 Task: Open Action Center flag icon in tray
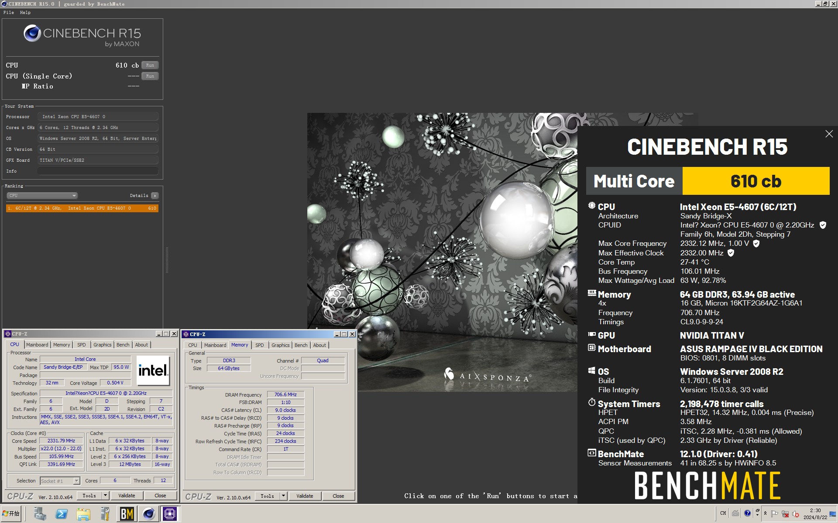click(775, 514)
